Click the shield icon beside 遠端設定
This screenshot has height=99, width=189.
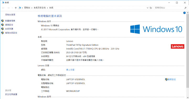[3, 25]
